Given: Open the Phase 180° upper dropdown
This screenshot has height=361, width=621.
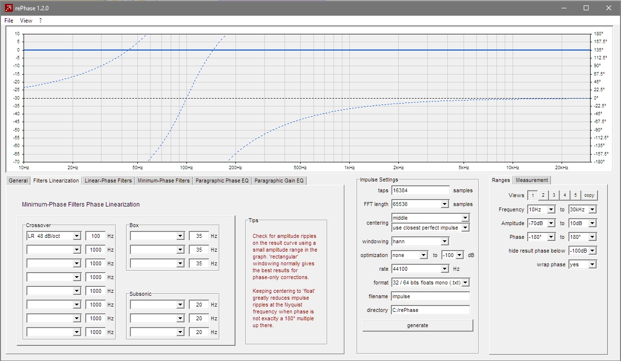Looking at the screenshot, I should pyautogui.click(x=583, y=237).
